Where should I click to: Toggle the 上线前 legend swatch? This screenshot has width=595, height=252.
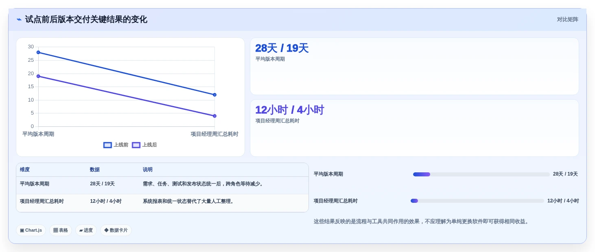[107, 145]
